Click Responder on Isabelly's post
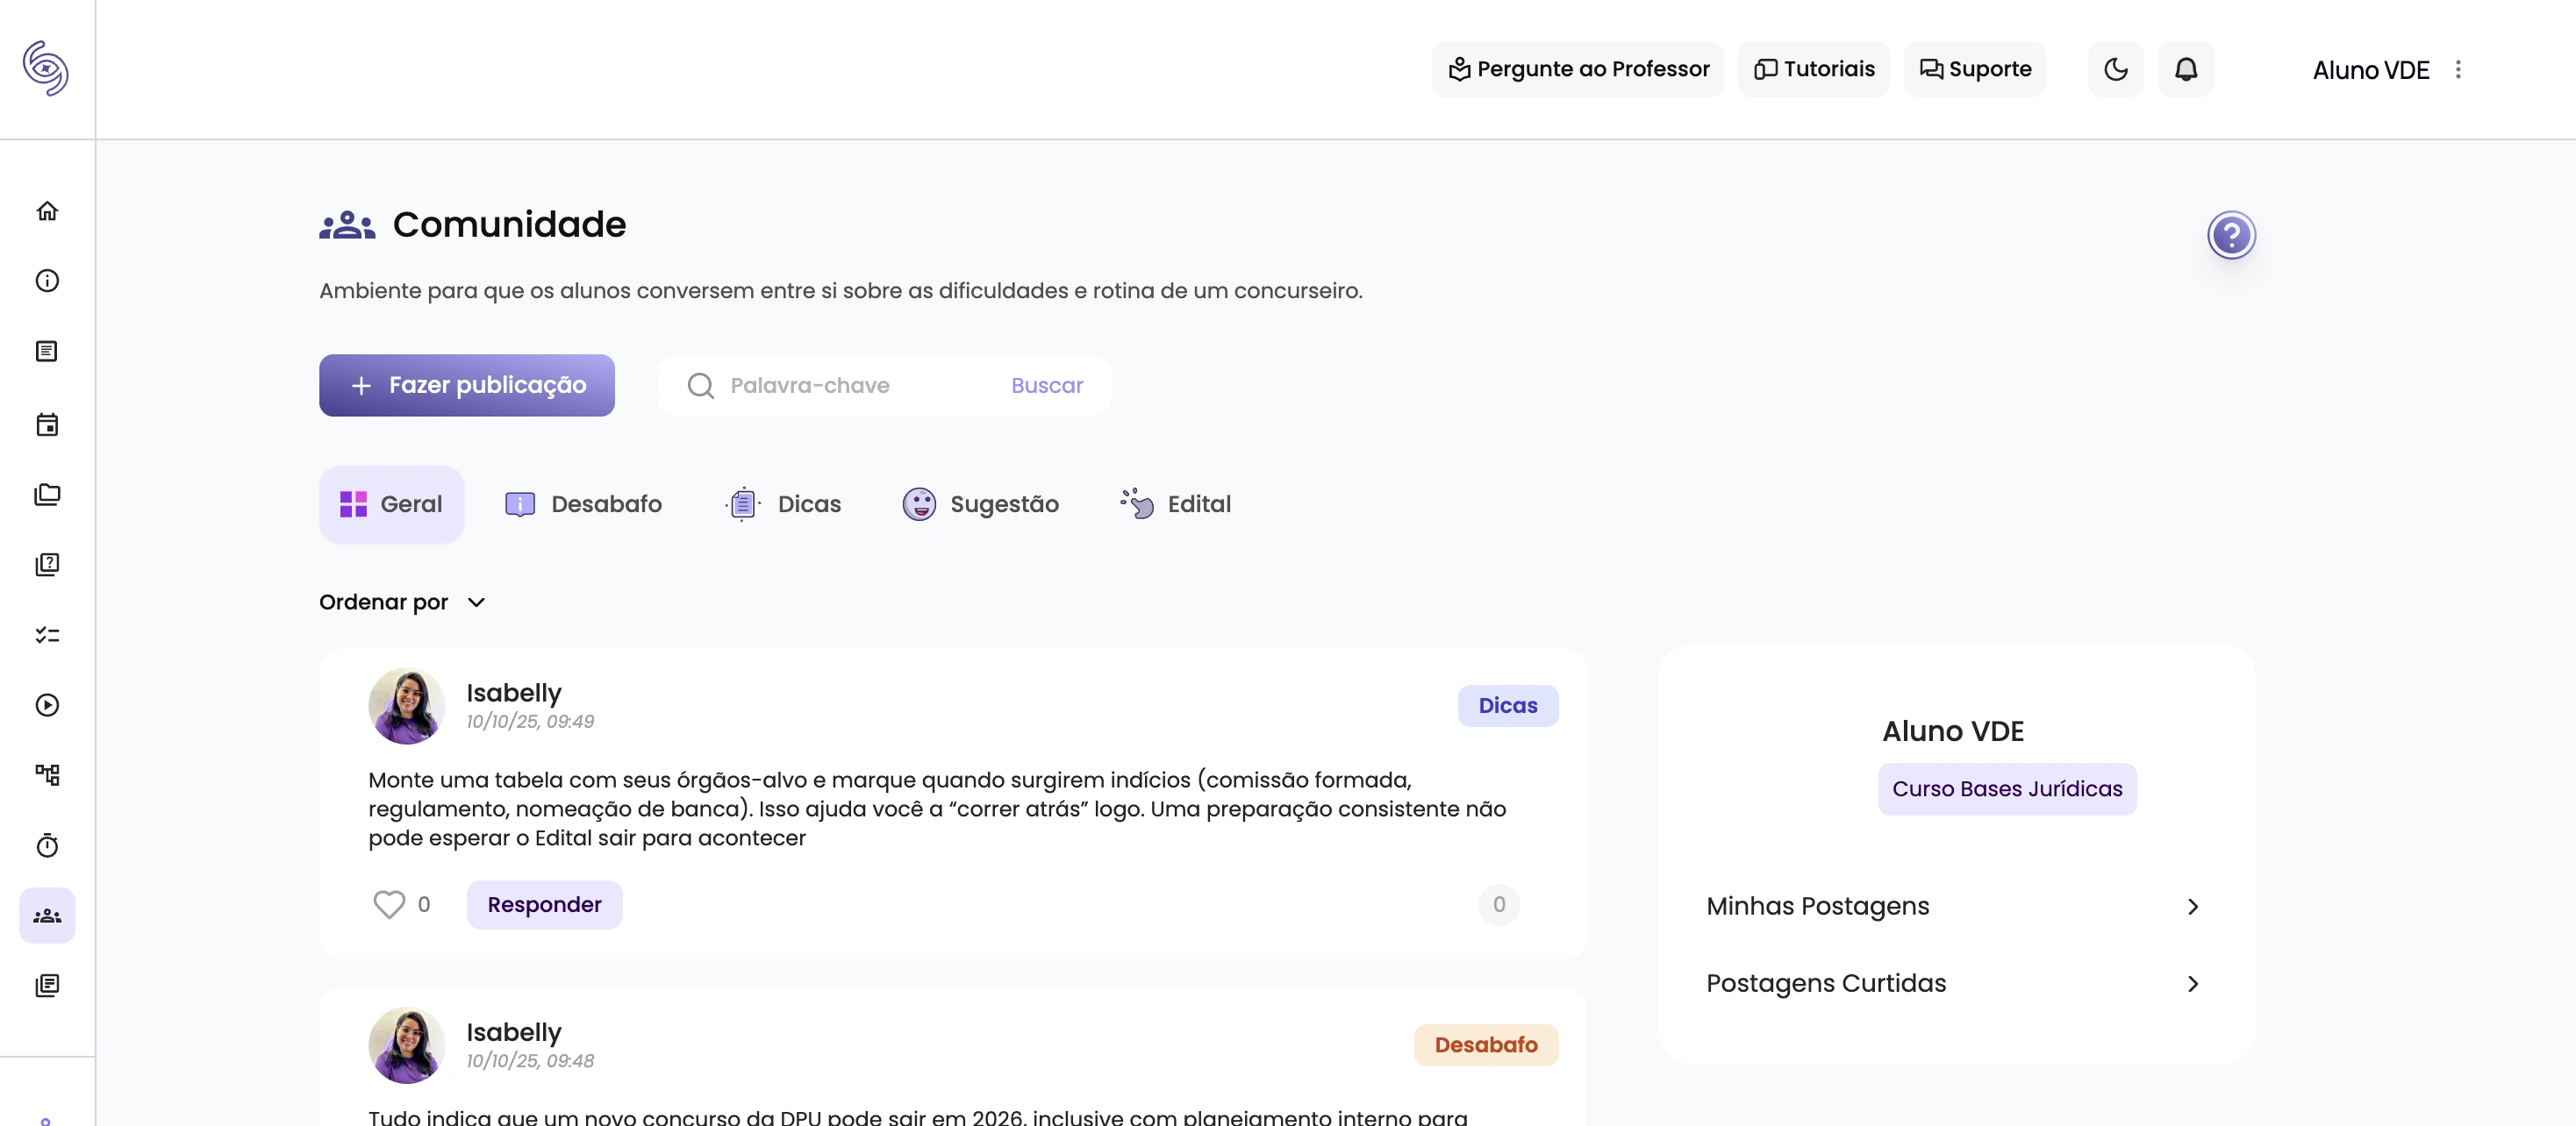Viewport: 2576px width, 1126px height. click(544, 904)
